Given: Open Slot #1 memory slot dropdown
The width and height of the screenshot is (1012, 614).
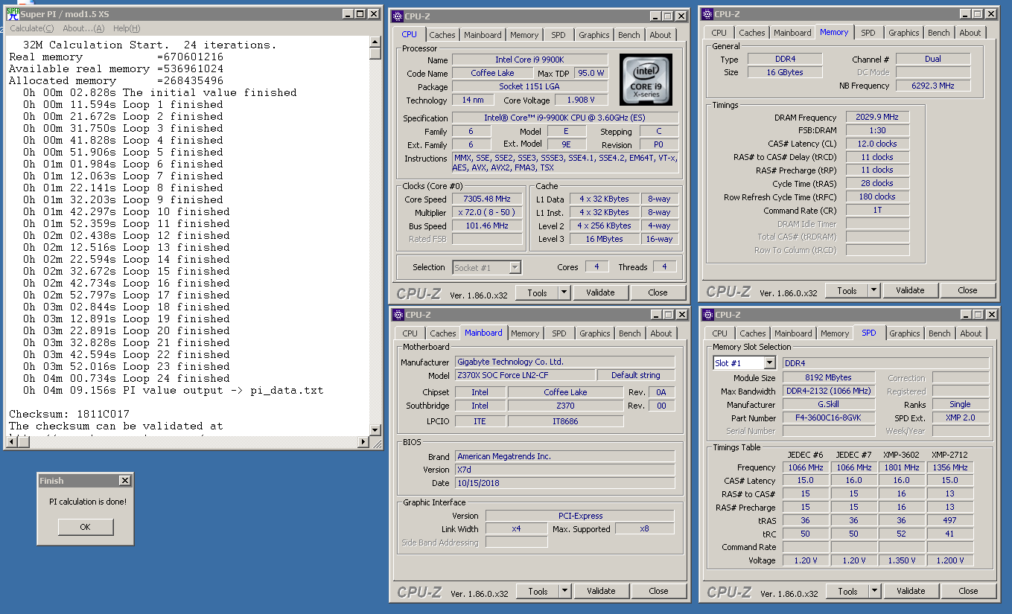Looking at the screenshot, I should point(744,362).
